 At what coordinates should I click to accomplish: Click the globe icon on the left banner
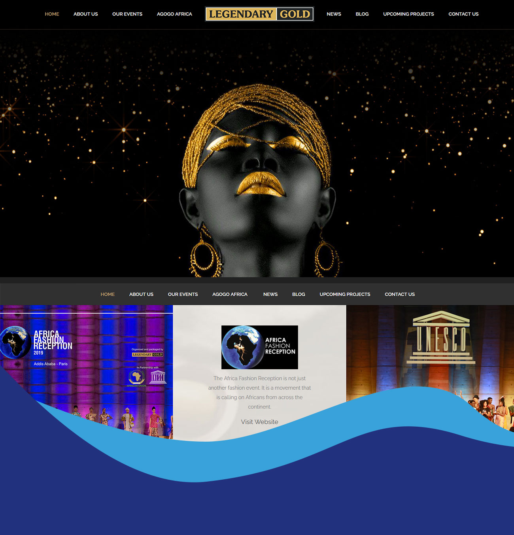[16, 342]
